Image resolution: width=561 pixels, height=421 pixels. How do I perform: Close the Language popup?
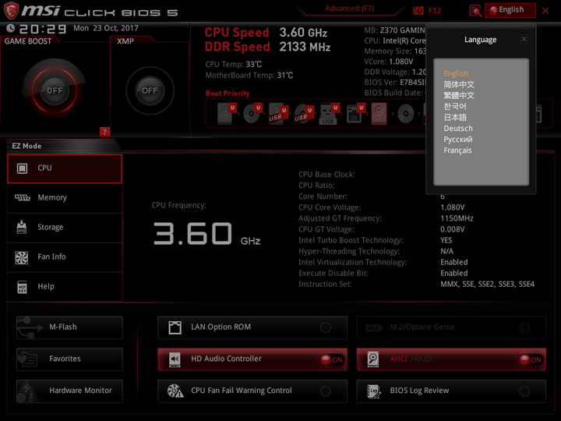click(524, 39)
